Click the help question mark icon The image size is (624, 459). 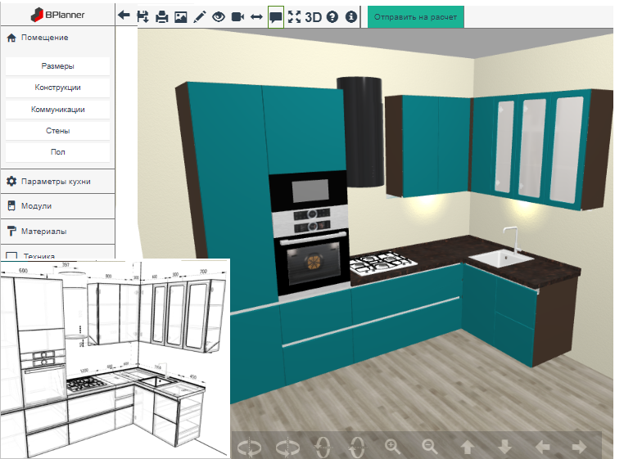332,16
